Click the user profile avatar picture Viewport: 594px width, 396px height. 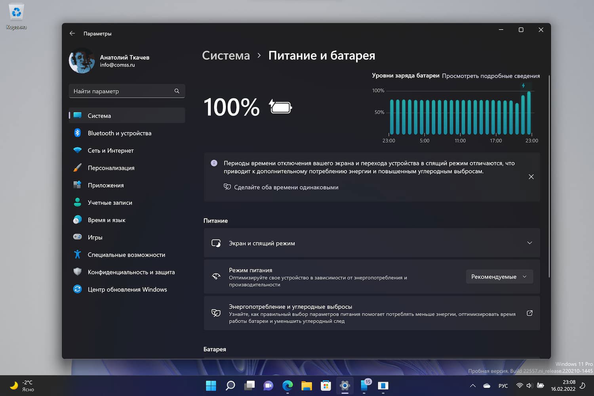pos(82,61)
